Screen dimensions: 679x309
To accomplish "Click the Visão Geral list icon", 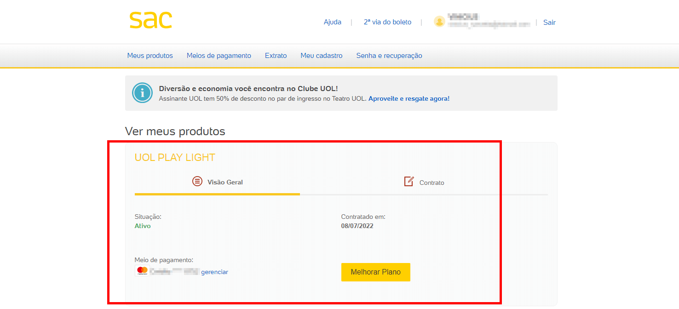I will pos(197,181).
